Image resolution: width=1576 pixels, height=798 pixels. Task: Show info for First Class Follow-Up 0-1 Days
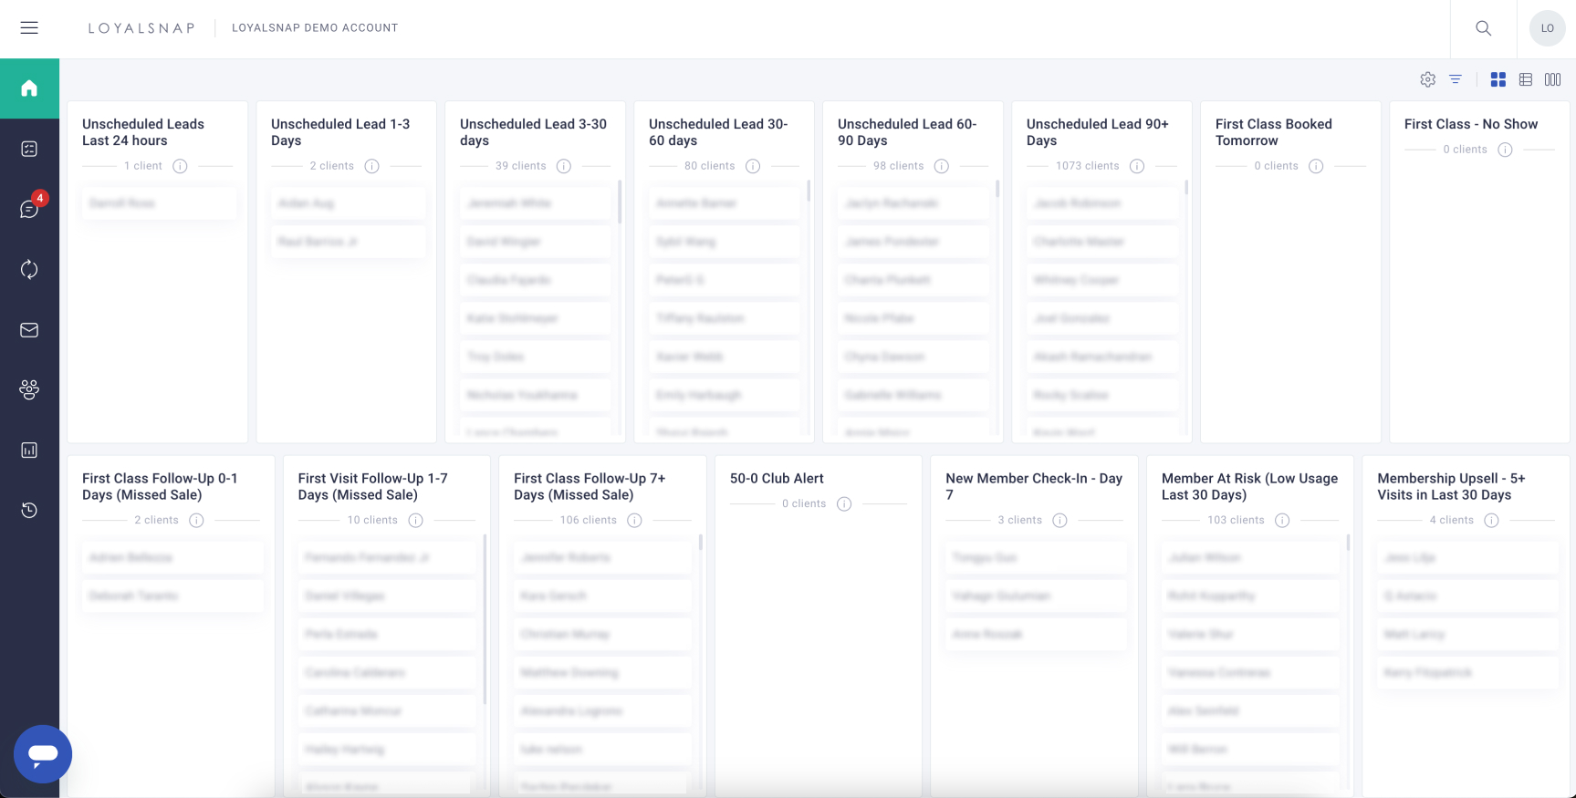[196, 520]
